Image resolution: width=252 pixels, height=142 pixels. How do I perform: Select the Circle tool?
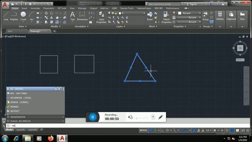coord(23,16)
